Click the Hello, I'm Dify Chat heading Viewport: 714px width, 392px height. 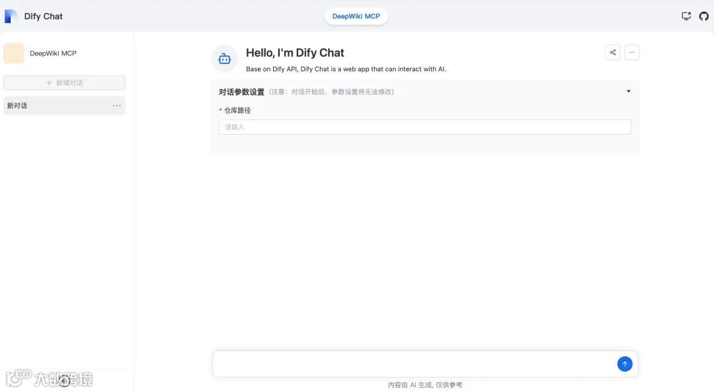tap(295, 53)
